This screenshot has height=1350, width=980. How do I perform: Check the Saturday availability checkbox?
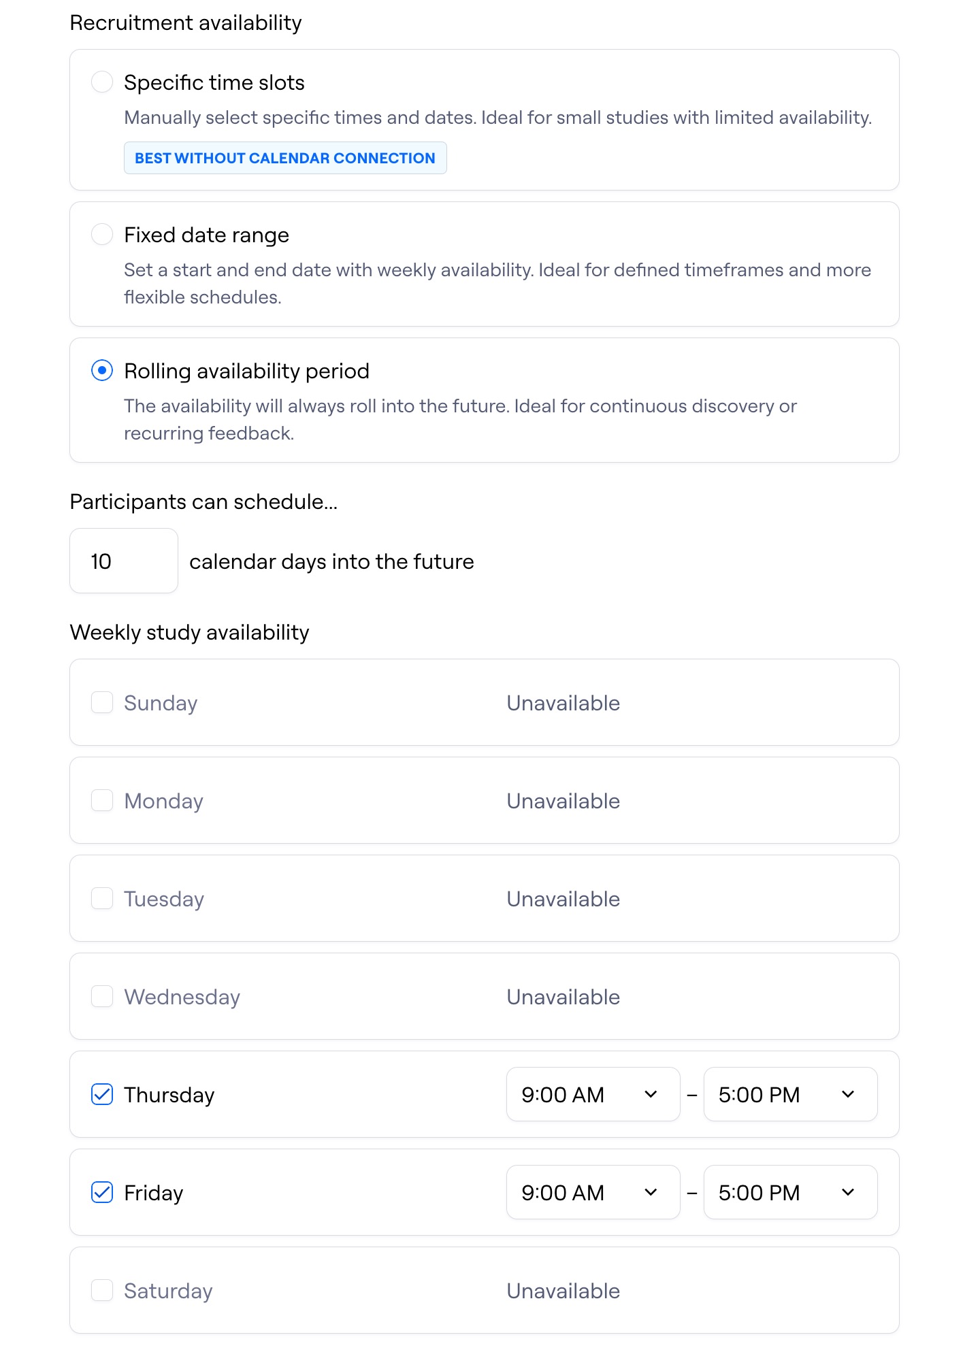pyautogui.click(x=102, y=1291)
